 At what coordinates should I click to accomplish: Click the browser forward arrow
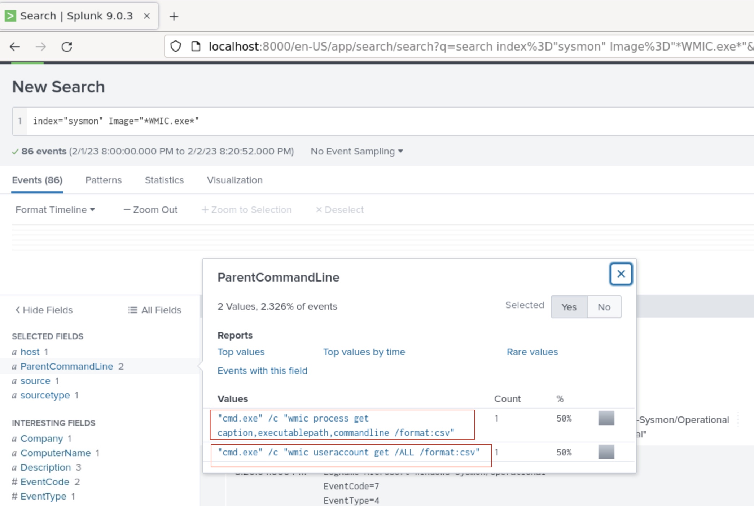[41, 47]
